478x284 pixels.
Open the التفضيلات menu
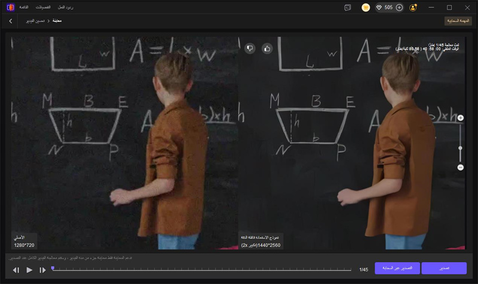click(43, 7)
